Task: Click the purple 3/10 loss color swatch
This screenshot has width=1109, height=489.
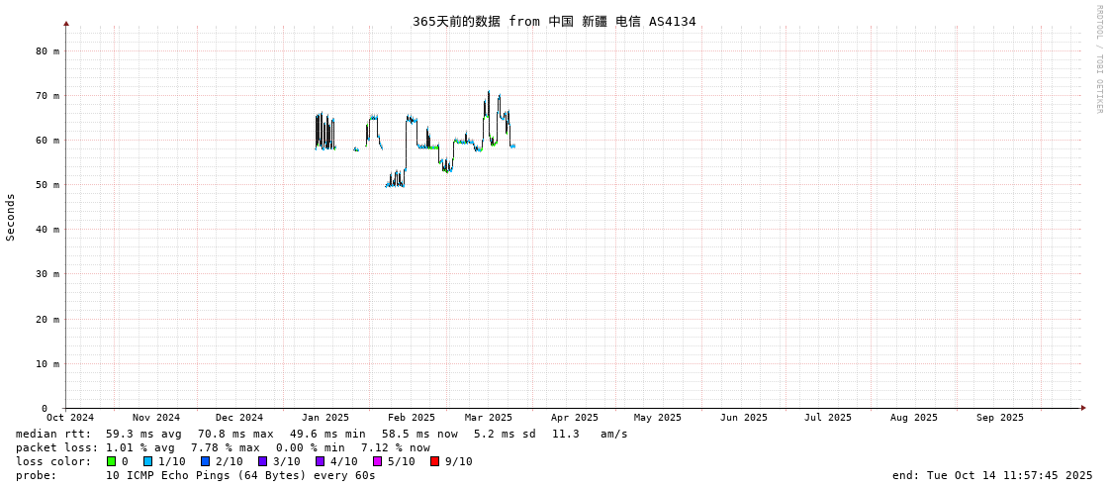Action: (263, 461)
